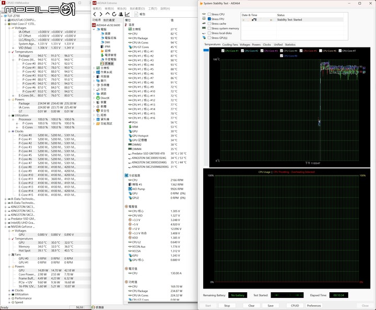
Task: Open the Statistics tab
Action: 290,44
